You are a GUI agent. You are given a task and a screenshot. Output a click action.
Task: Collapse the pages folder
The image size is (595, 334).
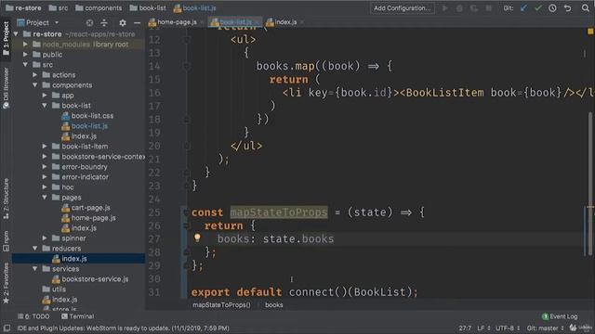[45, 198]
